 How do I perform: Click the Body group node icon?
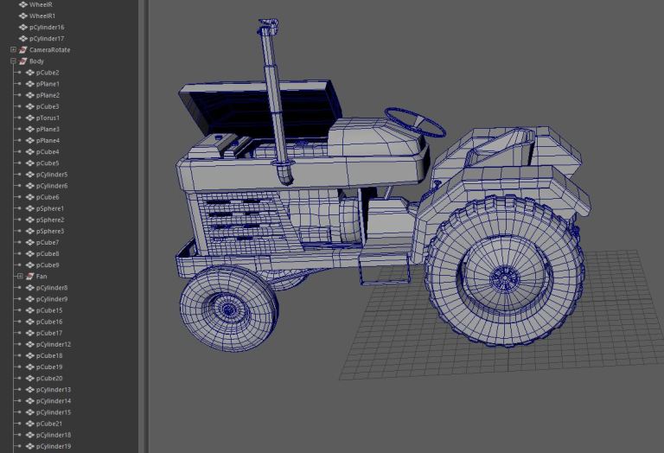[23, 61]
